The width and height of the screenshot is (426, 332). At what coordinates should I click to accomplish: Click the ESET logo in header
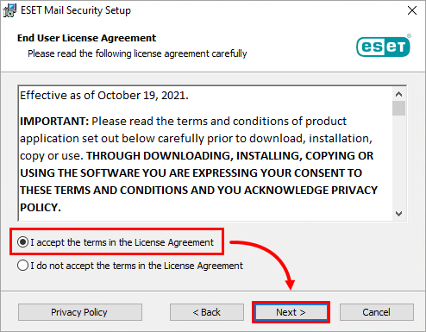(x=384, y=46)
